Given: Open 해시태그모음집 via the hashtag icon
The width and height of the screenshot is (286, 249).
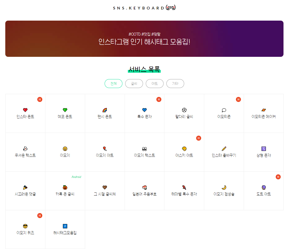Looking at the screenshot, I should (x=65, y=226).
